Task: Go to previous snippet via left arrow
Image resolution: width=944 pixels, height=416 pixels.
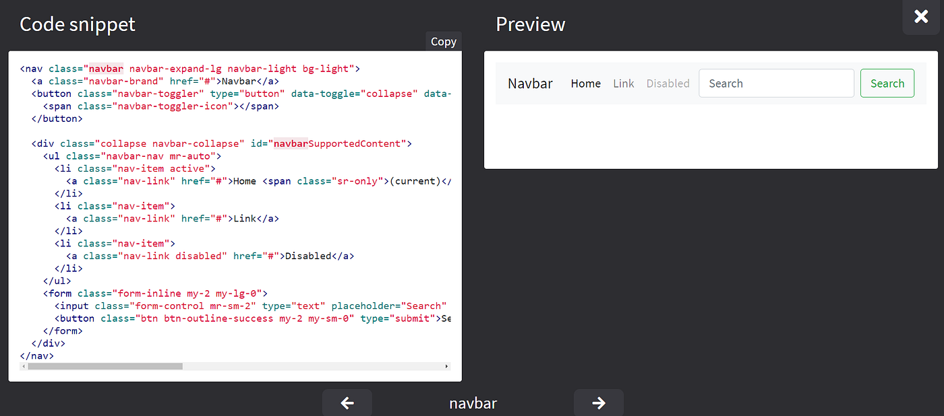Action: [x=347, y=403]
